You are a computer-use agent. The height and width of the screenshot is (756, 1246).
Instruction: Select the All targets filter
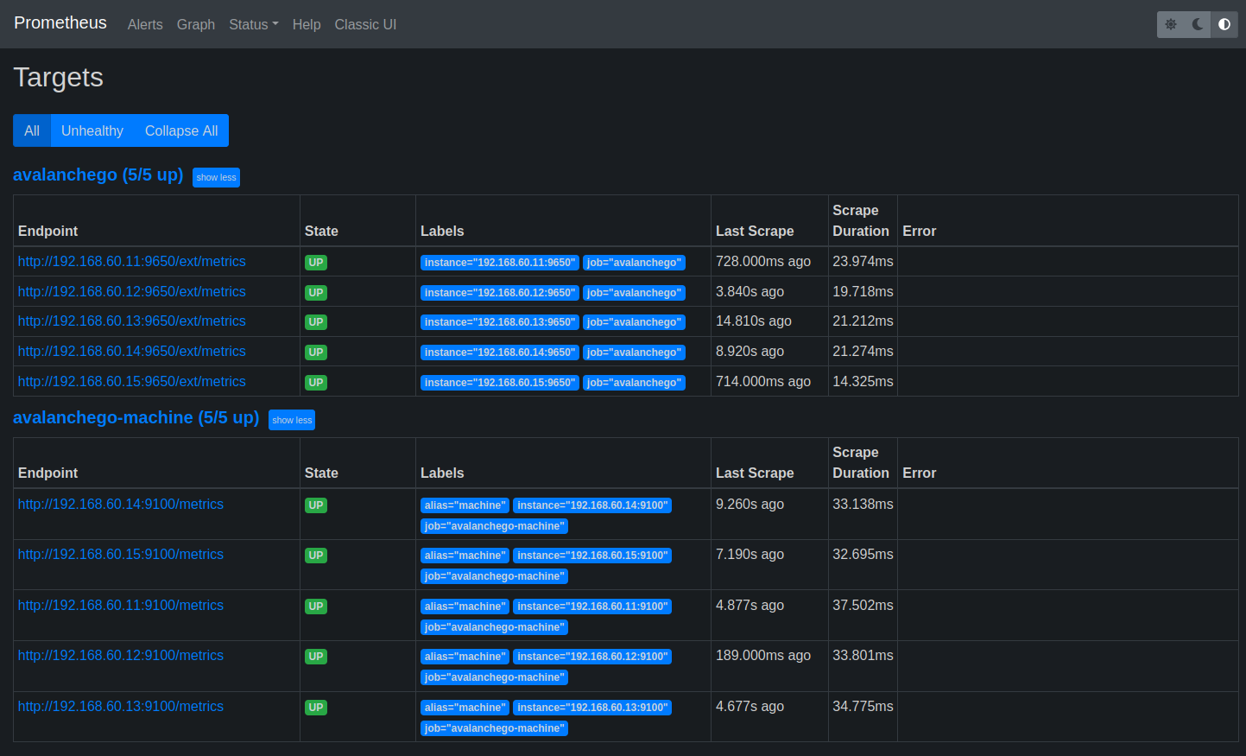tap(32, 130)
